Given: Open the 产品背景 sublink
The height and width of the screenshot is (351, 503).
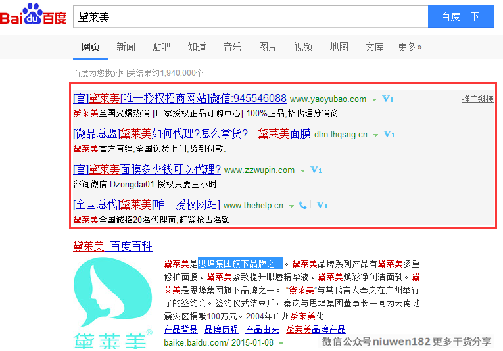Looking at the screenshot, I should point(181,329).
